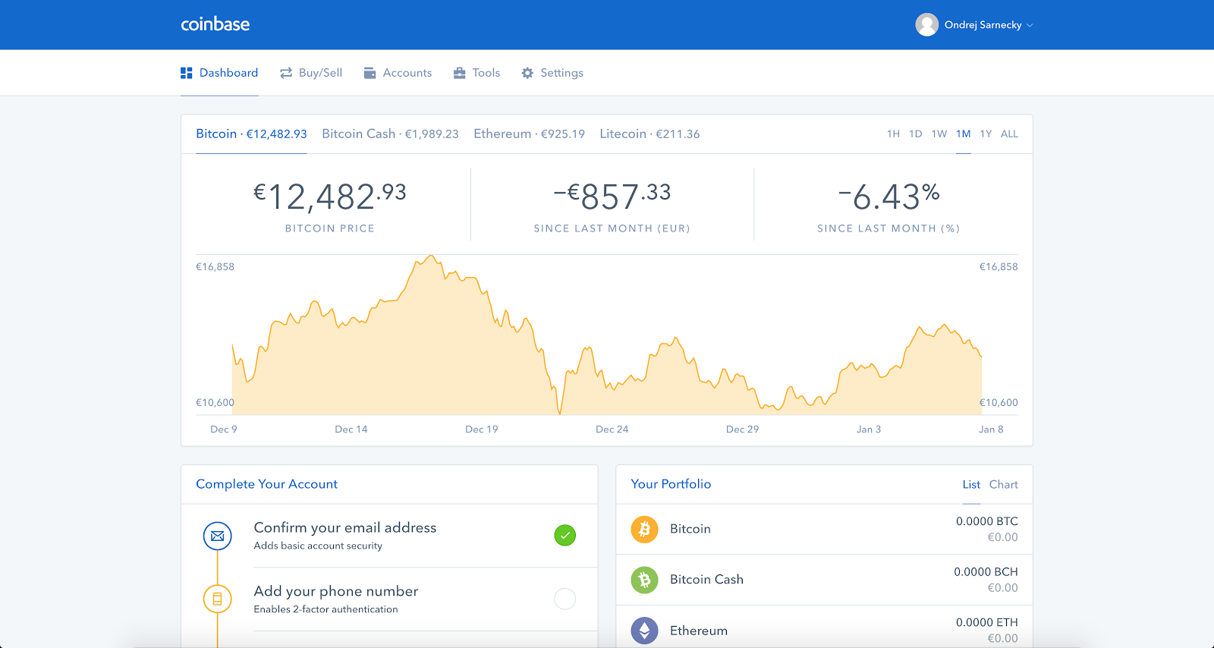This screenshot has height=648, width=1214.
Task: Set chart range to 1H
Action: click(893, 134)
